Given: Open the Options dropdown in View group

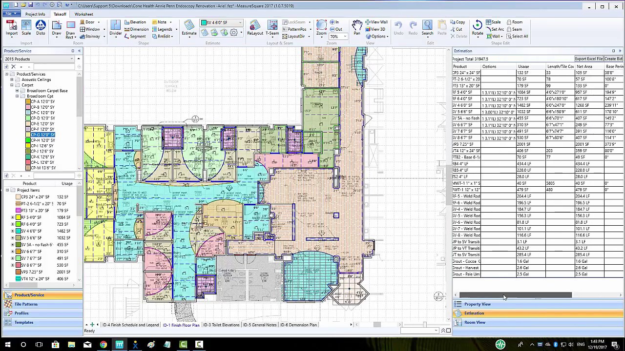Looking at the screenshot, I should (377, 37).
